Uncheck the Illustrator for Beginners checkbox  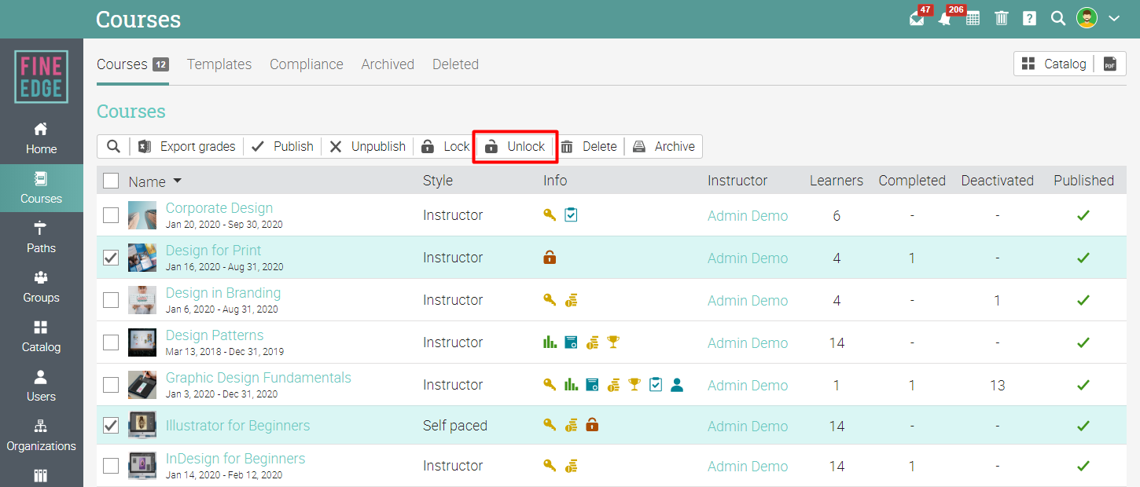click(111, 425)
